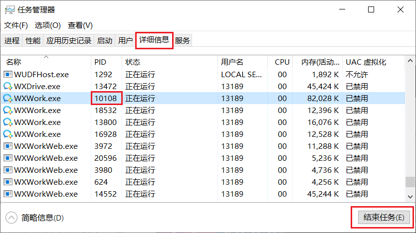Click icon of WXWorkWeb.exe with PID 624
The image size is (416, 233).
(x=8, y=182)
